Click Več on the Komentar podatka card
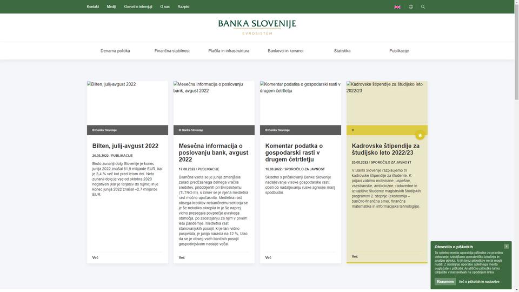The image size is (519, 292). [x=268, y=257]
